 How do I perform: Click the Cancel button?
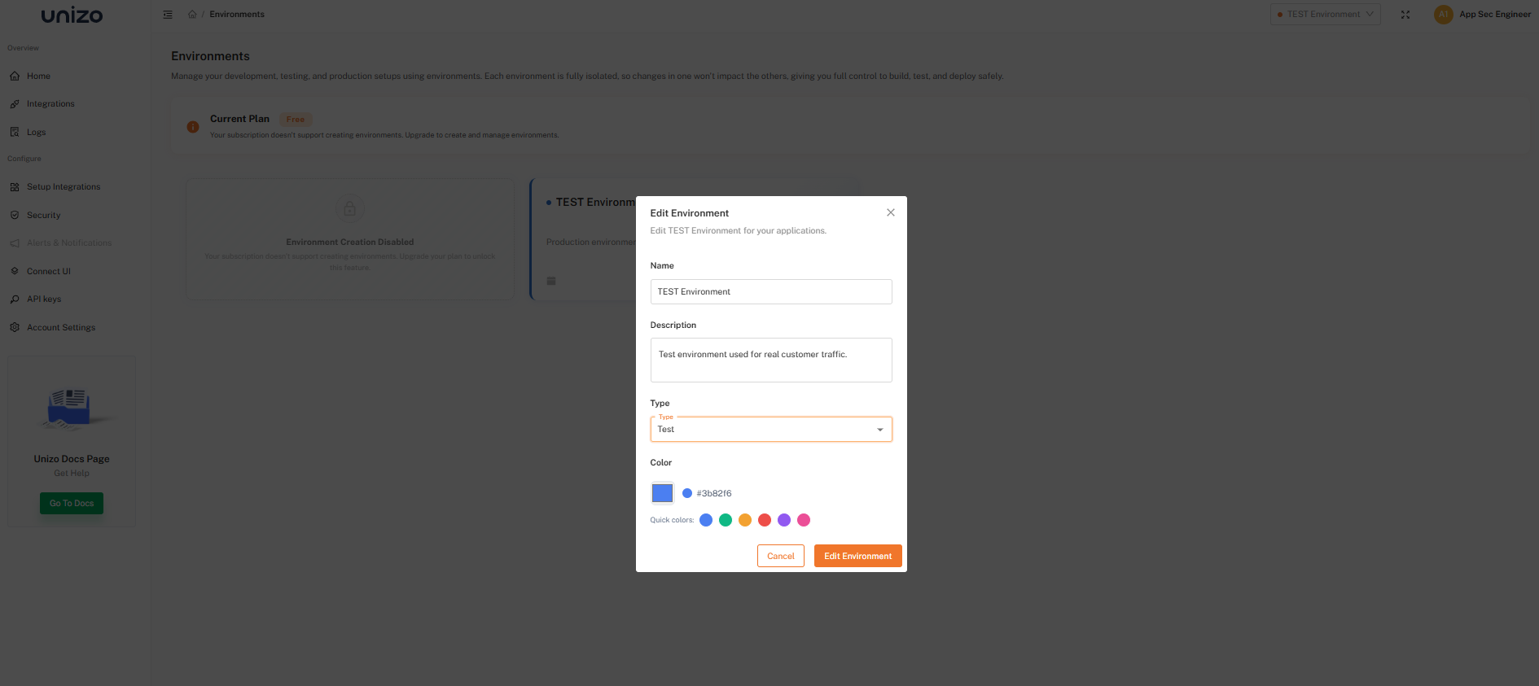780,556
